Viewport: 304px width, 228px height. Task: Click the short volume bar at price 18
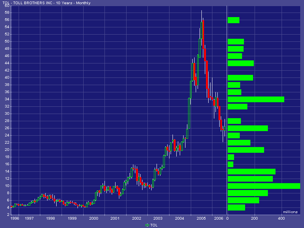(x=231, y=157)
